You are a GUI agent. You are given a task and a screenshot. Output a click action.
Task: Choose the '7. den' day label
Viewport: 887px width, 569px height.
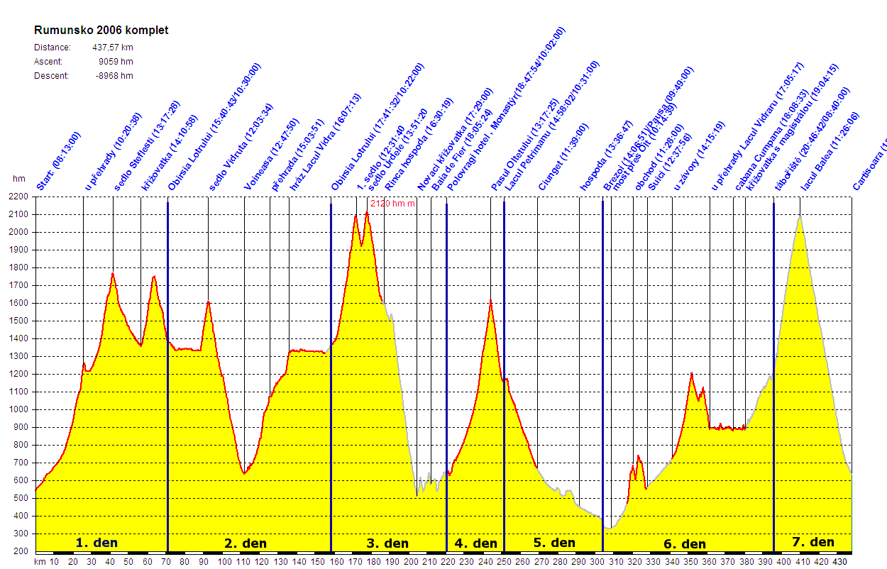point(813,542)
